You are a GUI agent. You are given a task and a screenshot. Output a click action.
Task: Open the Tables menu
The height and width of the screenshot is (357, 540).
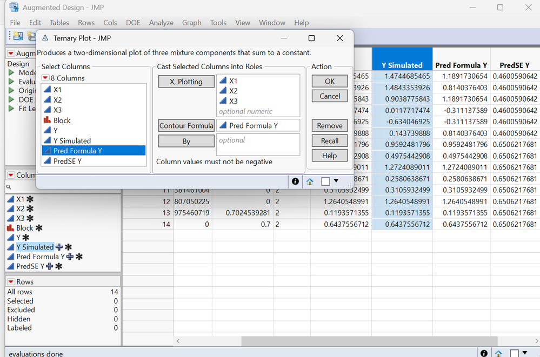[59, 23]
